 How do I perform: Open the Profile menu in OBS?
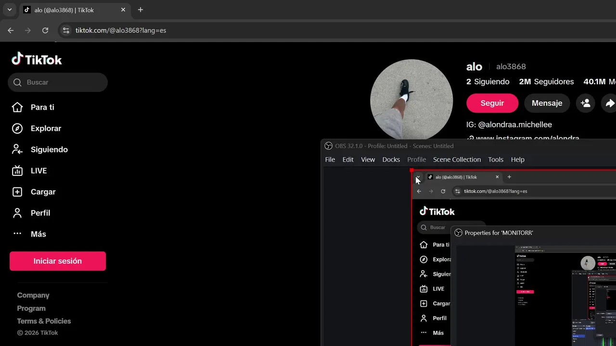point(417,160)
